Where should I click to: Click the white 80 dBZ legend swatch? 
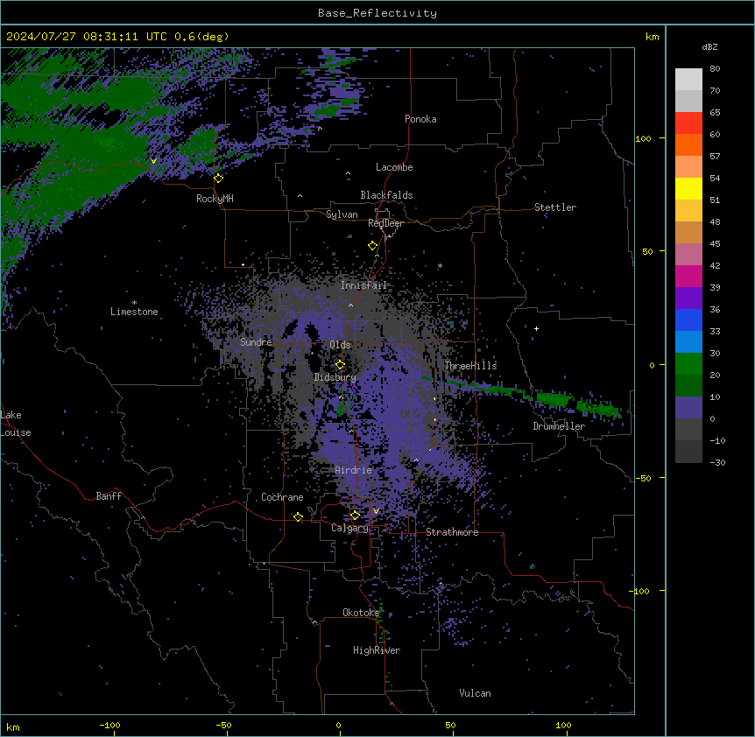coord(688,79)
